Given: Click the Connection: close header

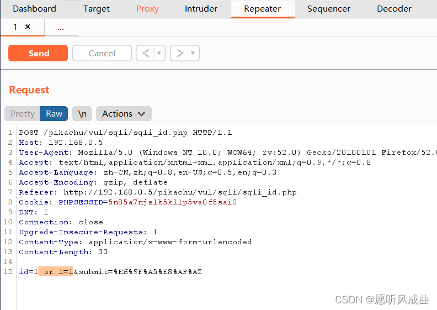Looking at the screenshot, I should pyautogui.click(x=61, y=222).
